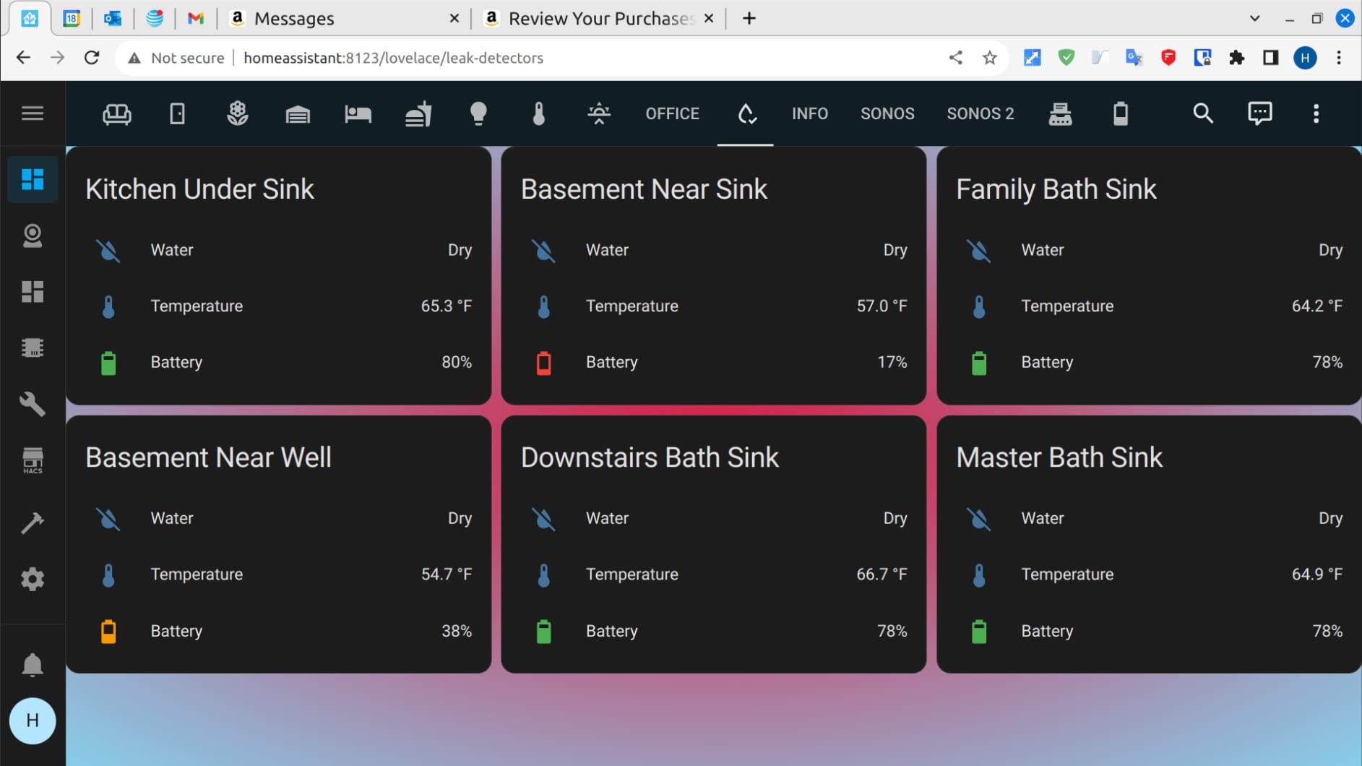The width and height of the screenshot is (1362, 766).
Task: Click the bed icon dashboard tab
Action: [358, 113]
